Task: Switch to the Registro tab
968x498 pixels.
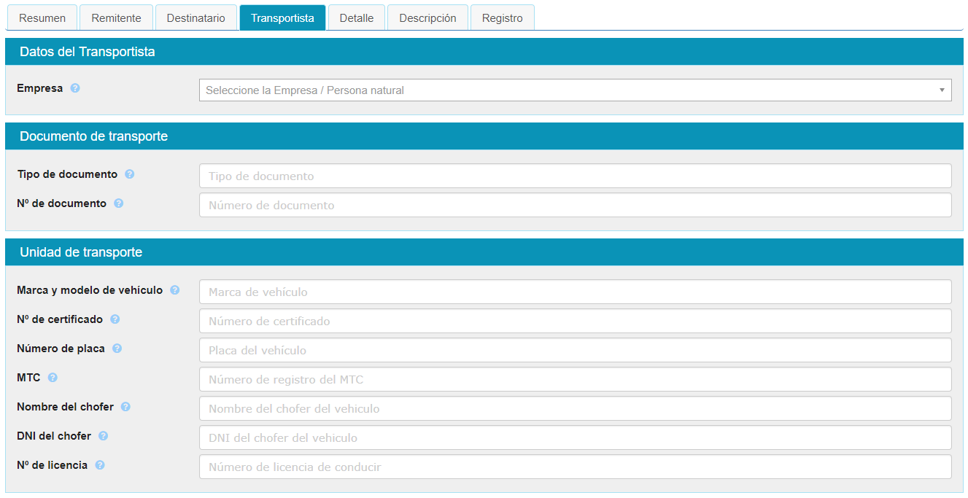Action: pos(503,18)
